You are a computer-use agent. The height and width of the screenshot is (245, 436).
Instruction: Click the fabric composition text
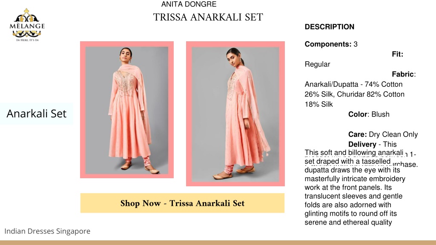pos(355,94)
